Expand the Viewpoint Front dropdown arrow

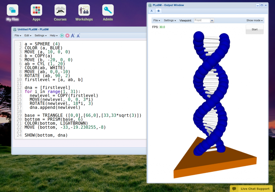pyautogui.click(x=212, y=20)
